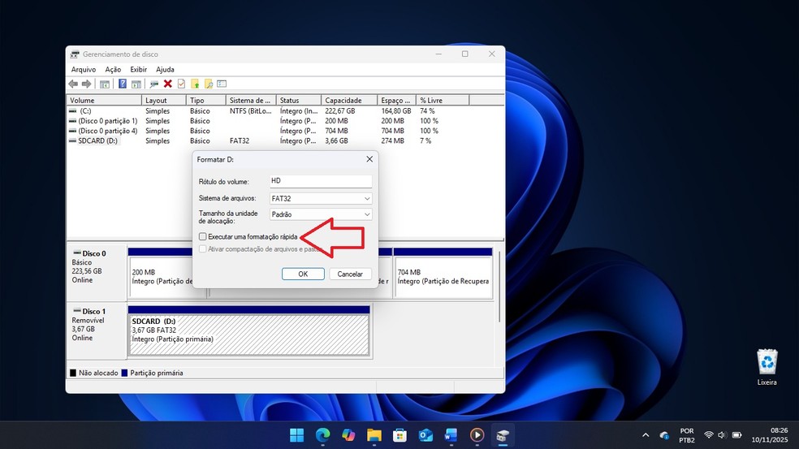Click the Properties checkmark sheet icon
Viewport: 799px width, 449px height.
[x=181, y=84]
